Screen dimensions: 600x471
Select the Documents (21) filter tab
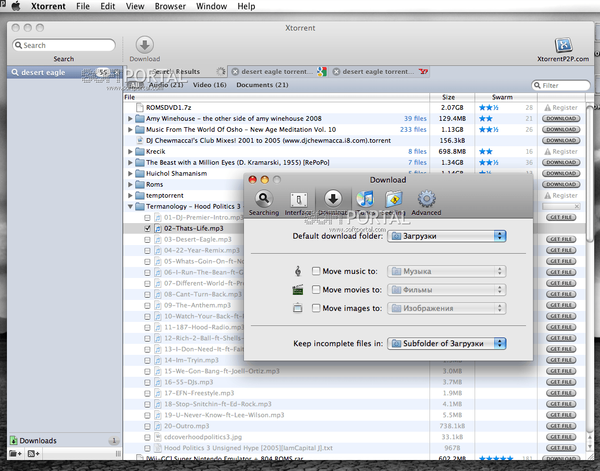tap(262, 85)
